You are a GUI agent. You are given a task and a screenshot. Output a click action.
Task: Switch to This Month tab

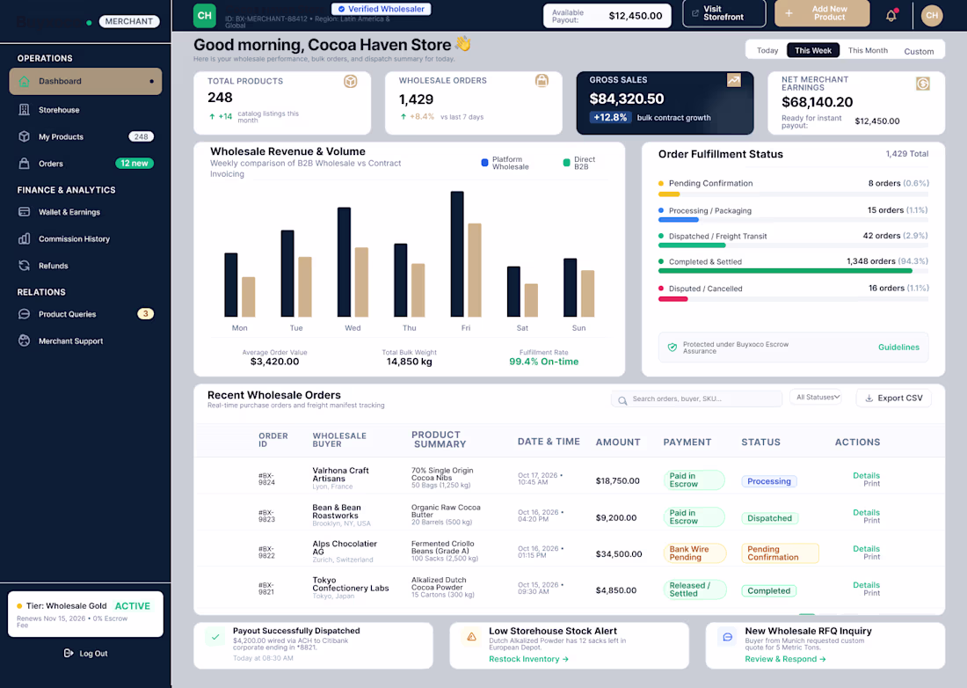(x=868, y=51)
